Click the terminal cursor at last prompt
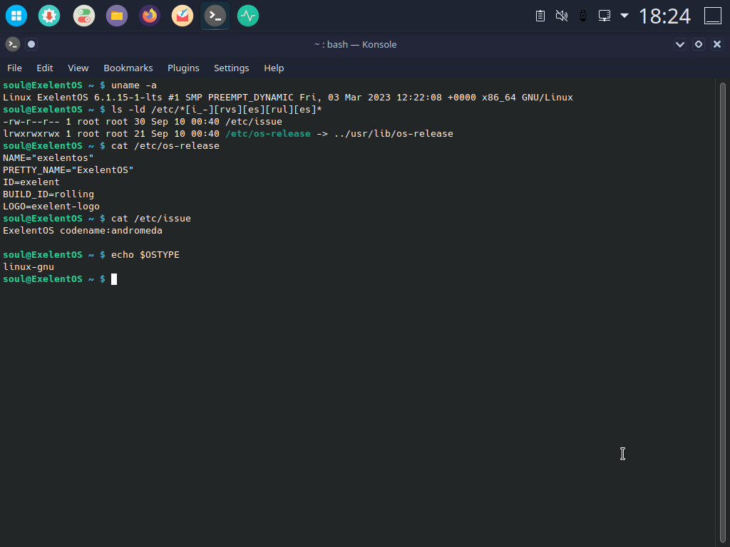 click(x=114, y=279)
